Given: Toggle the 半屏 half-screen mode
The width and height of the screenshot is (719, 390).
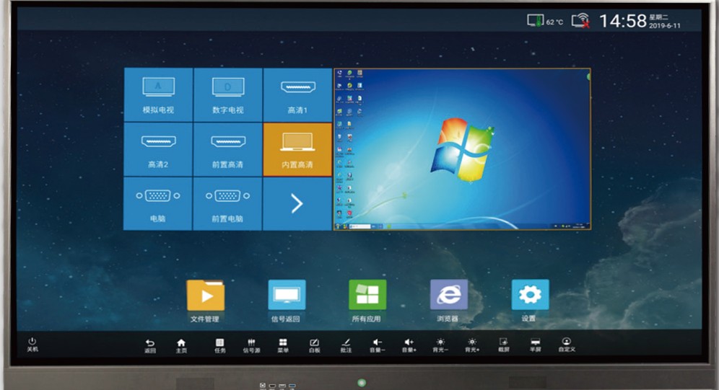Looking at the screenshot, I should (x=535, y=345).
